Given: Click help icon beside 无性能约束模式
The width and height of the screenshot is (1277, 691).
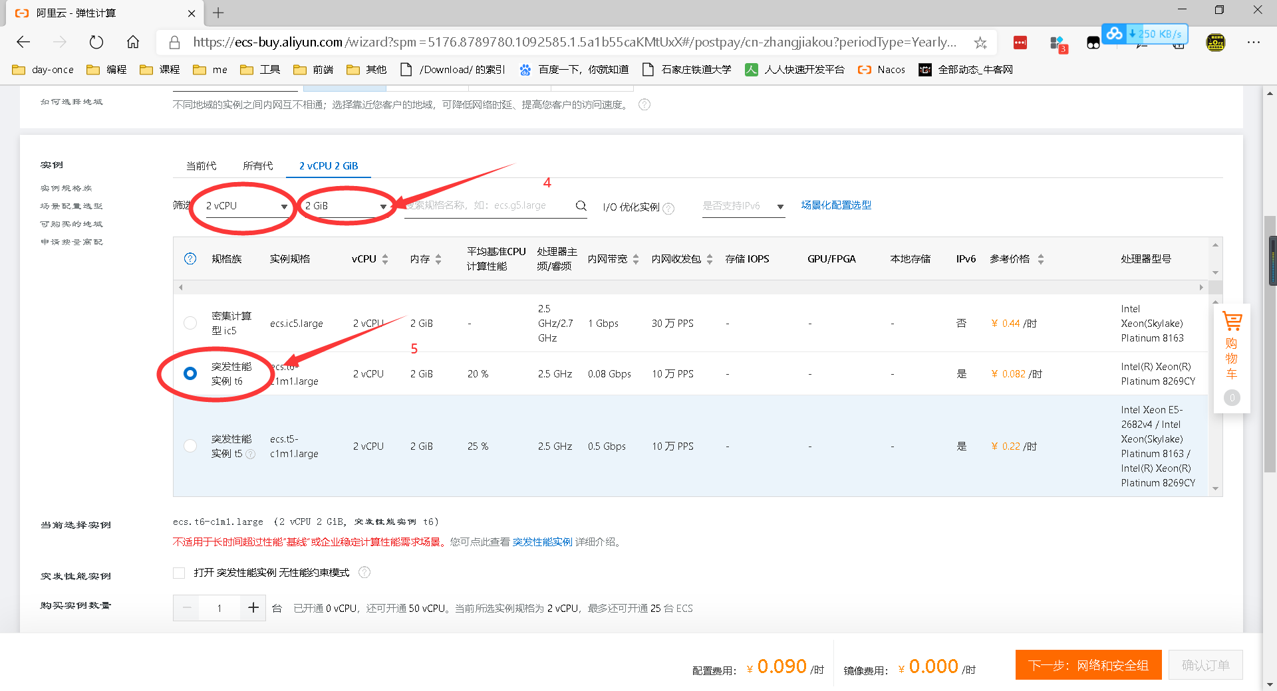Looking at the screenshot, I should point(364,572).
